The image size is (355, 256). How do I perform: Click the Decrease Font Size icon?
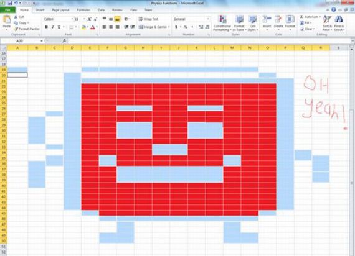click(x=95, y=19)
